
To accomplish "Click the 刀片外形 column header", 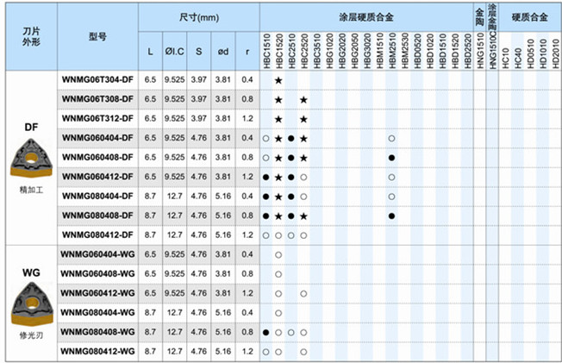I will (29, 37).
